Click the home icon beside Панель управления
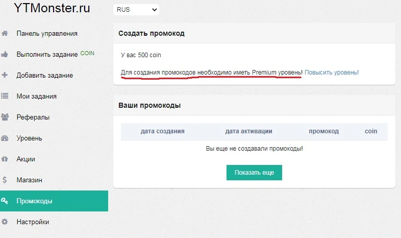This screenshot has width=401, height=238. (5, 33)
